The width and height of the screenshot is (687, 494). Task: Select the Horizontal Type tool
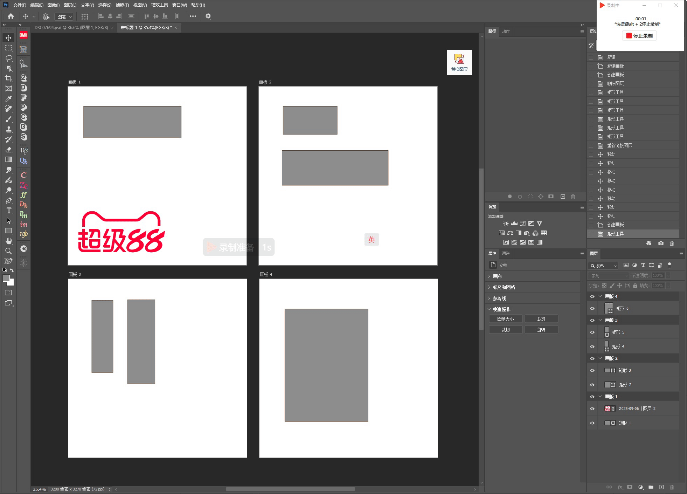[8, 211]
